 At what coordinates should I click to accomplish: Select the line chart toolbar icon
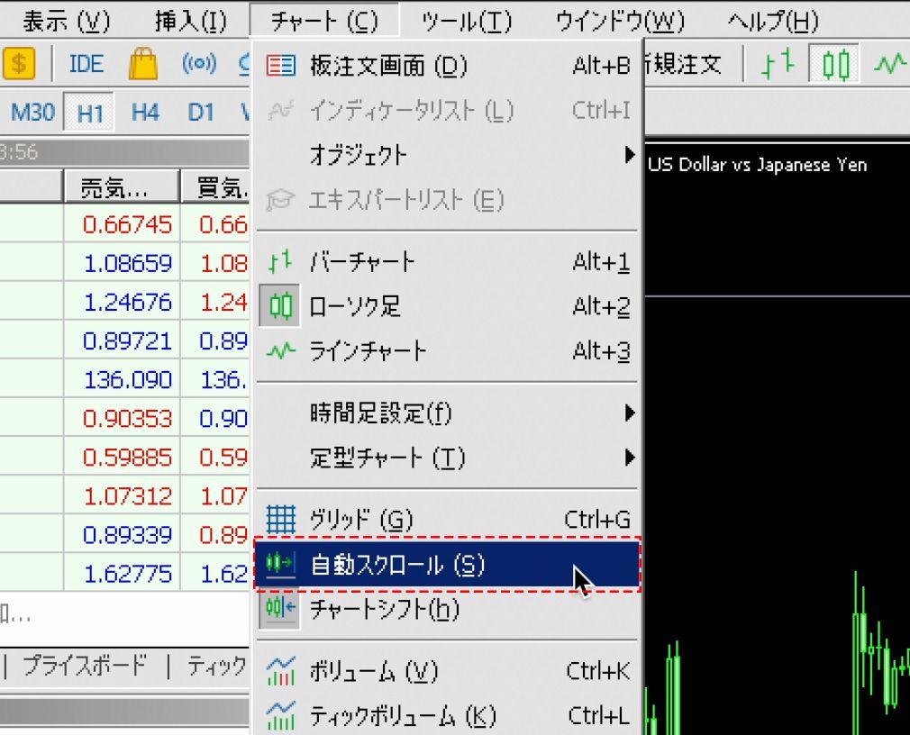point(890,65)
